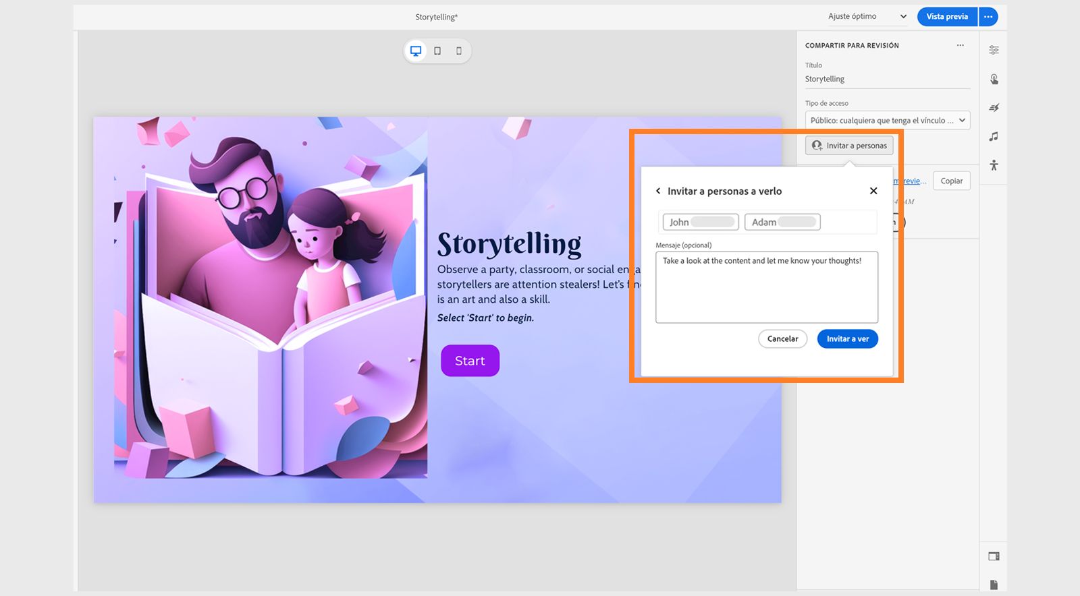
Task: Click the Storytelling* document title
Action: (436, 18)
